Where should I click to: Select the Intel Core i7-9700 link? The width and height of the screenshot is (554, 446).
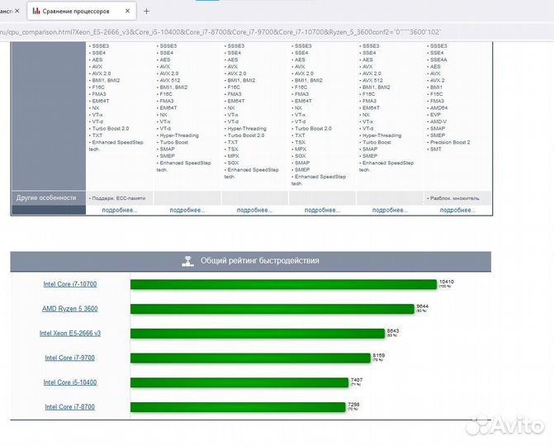pos(70,358)
